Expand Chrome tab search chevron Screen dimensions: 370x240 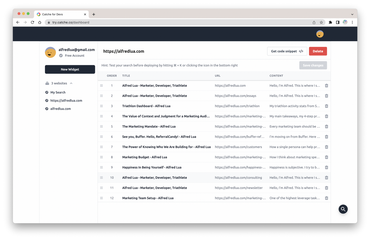point(352,15)
